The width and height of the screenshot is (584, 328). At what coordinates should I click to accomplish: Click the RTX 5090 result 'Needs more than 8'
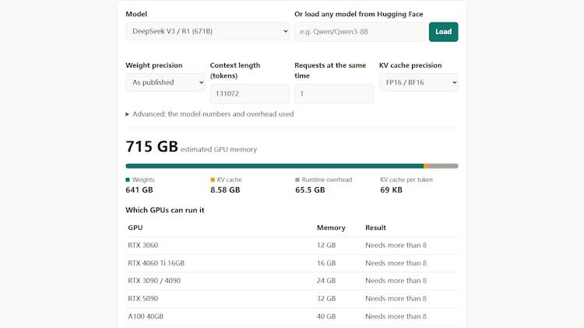[x=396, y=298]
